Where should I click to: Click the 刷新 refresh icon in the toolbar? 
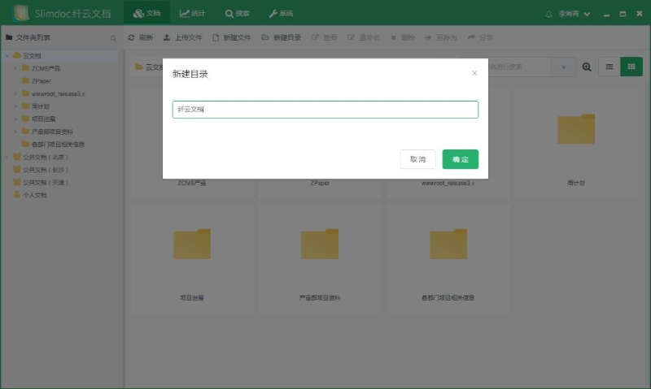[132, 37]
